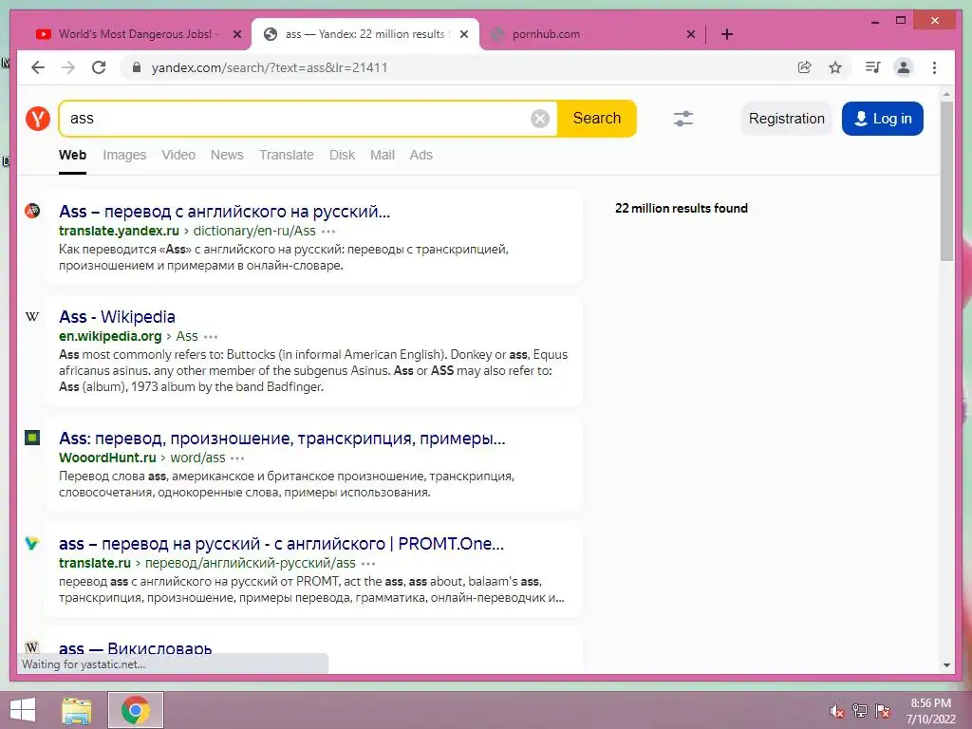The width and height of the screenshot is (972, 729).
Task: Select the Translate category
Action: (287, 155)
